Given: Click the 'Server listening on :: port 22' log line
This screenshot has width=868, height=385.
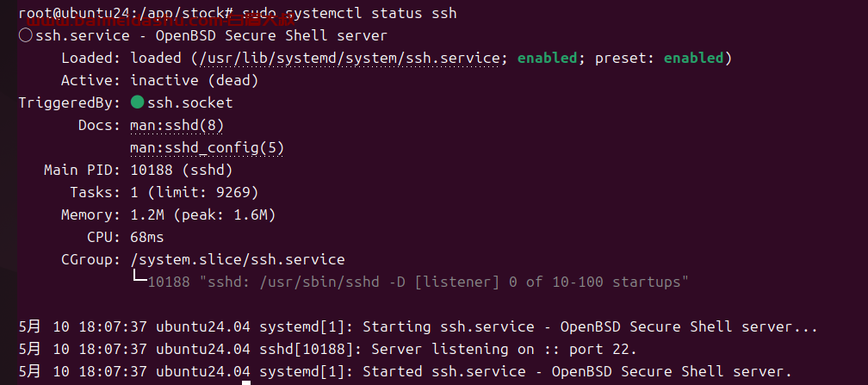Looking at the screenshot, I should point(328,350).
